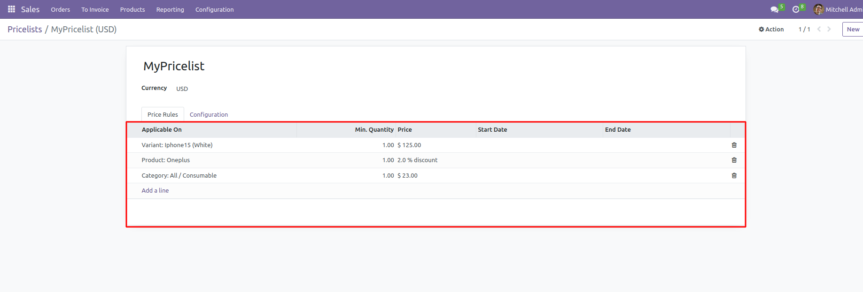Viewport: 863px width, 292px height.
Task: Click the pager counter 1 / 1
Action: (x=804, y=29)
